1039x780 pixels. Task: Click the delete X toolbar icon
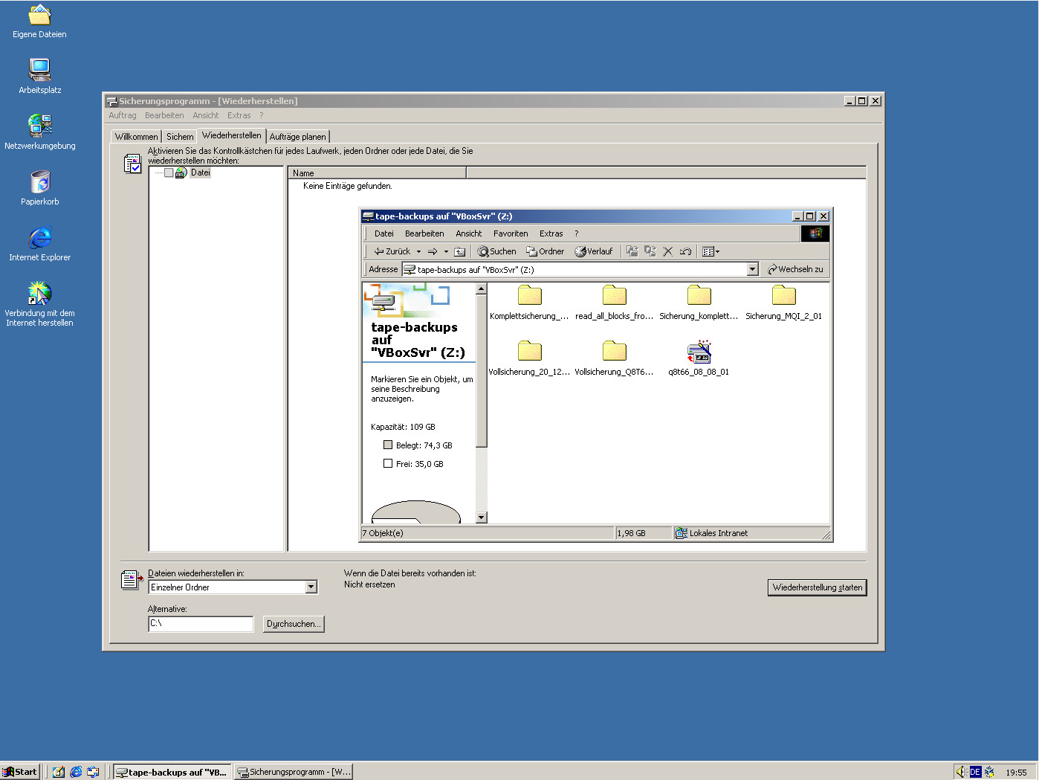coord(667,252)
